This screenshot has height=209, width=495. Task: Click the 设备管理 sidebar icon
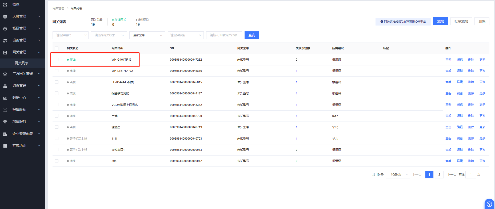tap(5, 40)
